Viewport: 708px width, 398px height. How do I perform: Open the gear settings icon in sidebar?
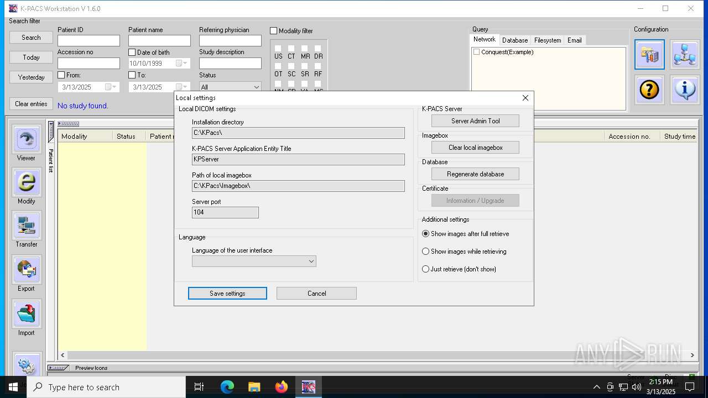(27, 365)
